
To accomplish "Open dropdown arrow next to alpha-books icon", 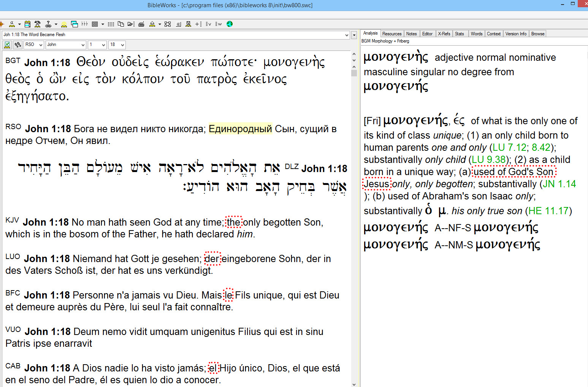I will 19,24.
